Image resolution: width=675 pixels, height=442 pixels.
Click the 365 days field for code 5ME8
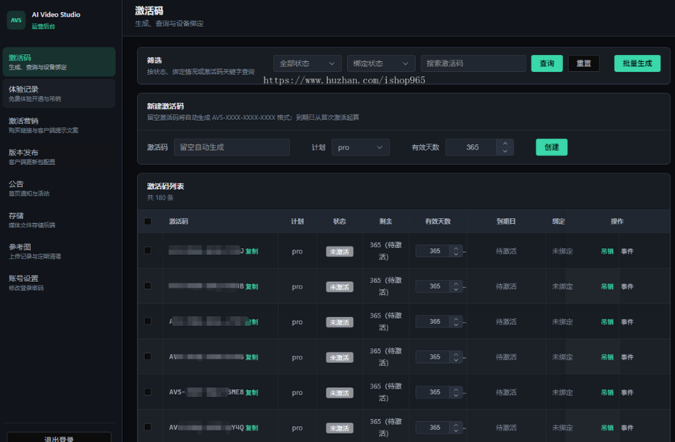(x=433, y=392)
